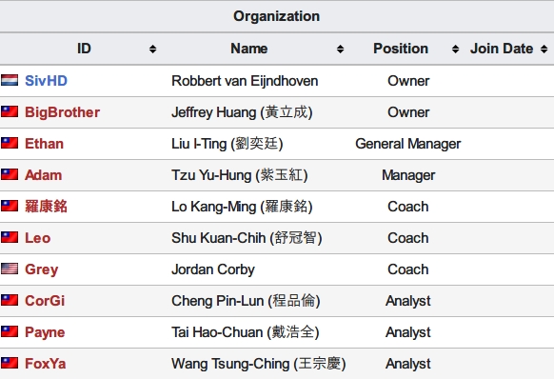Image resolution: width=554 pixels, height=379 pixels.
Task: Sort table using Name column arrows
Action: pos(340,49)
